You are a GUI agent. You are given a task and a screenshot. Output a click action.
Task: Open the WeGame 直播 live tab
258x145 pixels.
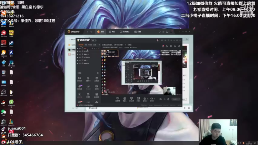pos(138,32)
